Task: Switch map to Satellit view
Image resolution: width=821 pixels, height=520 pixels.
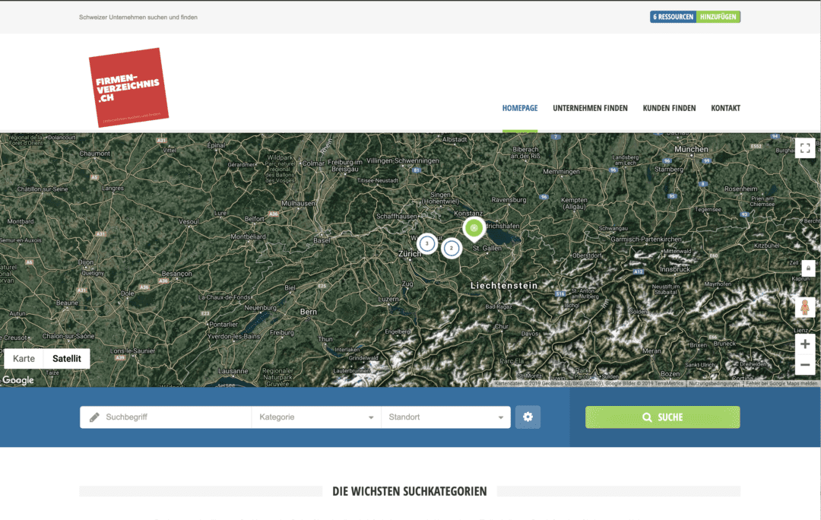Action: pyautogui.click(x=66, y=358)
